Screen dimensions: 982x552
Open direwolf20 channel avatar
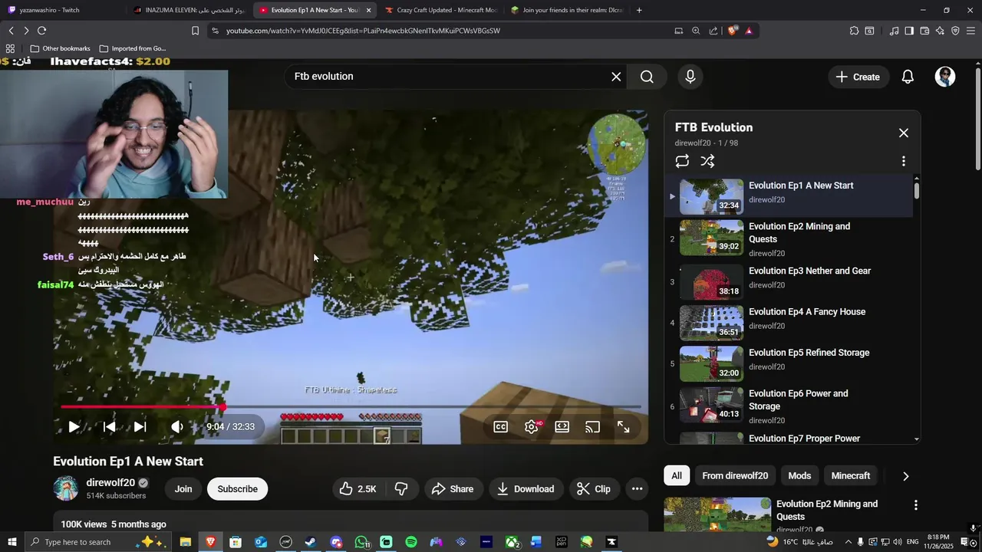[x=66, y=488]
